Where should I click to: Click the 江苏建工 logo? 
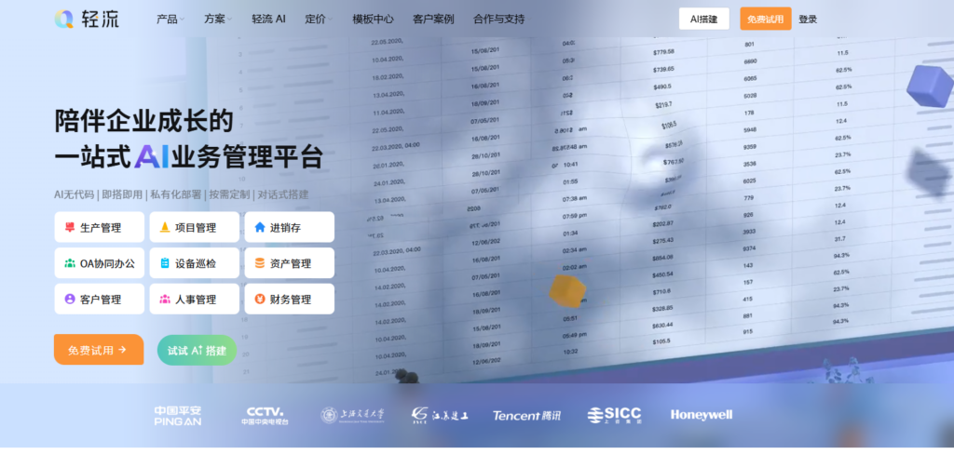[440, 416]
